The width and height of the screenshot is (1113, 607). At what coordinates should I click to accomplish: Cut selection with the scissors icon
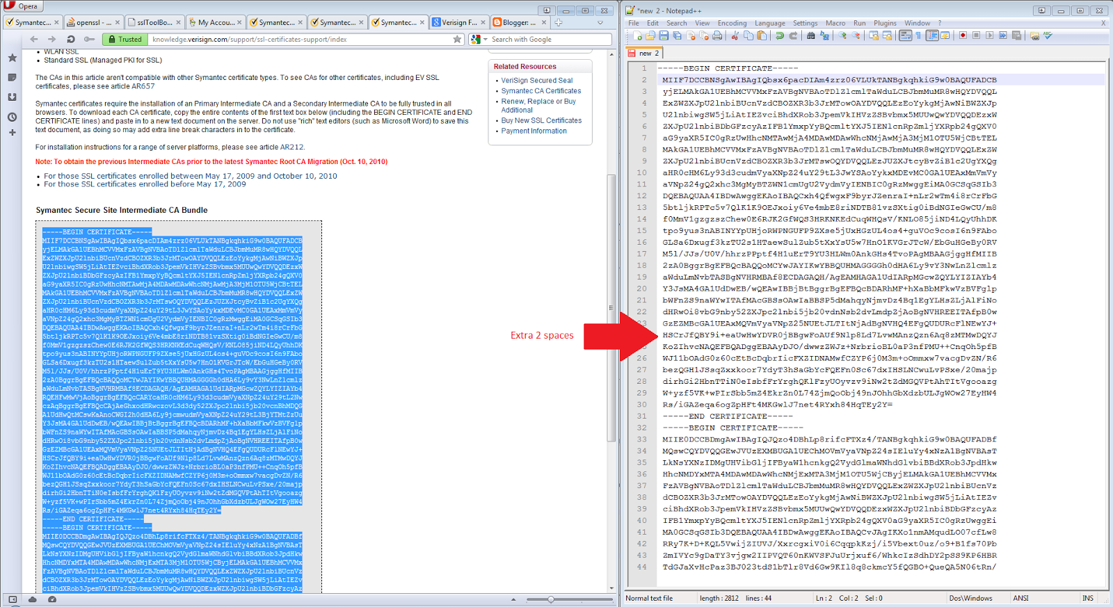pyautogui.click(x=735, y=35)
